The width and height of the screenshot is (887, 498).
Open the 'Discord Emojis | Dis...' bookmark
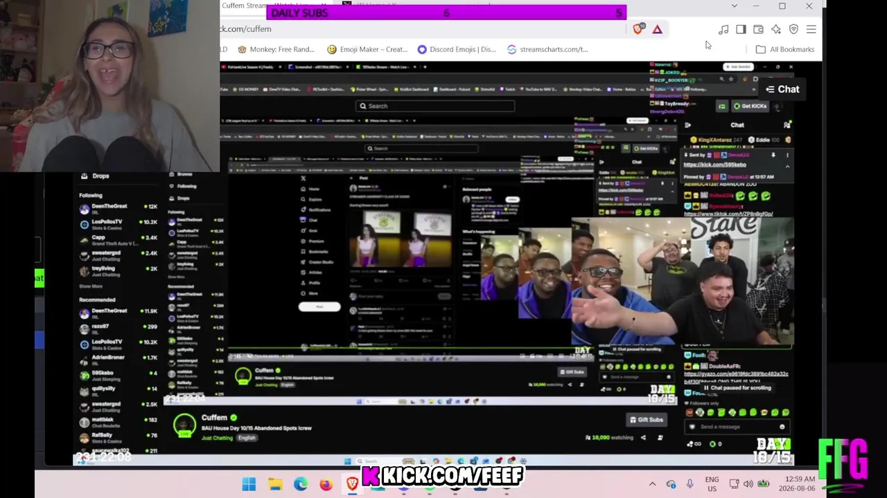tap(457, 49)
